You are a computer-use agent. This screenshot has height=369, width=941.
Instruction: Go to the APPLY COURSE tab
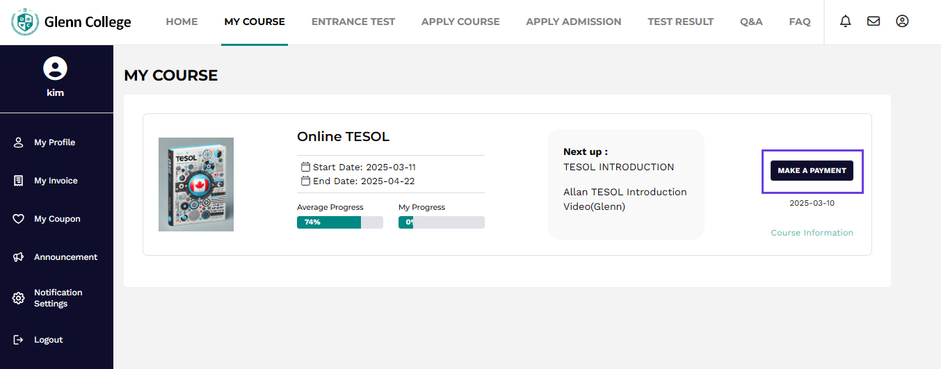[460, 22]
